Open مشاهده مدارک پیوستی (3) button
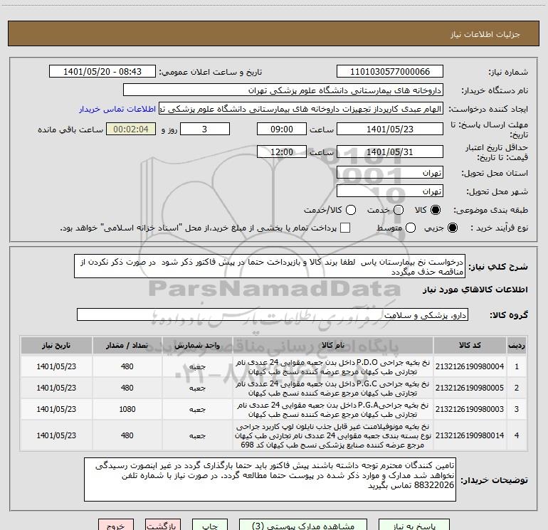Screen dimensions: 548x530 point(303,525)
